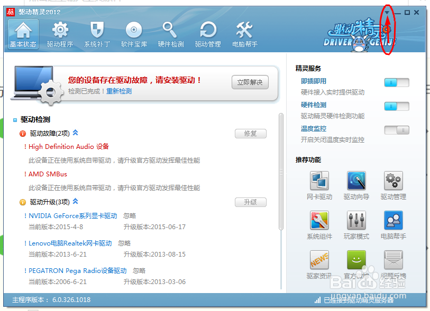Click the 升级版本:2013-08-15 text

(x=154, y=255)
